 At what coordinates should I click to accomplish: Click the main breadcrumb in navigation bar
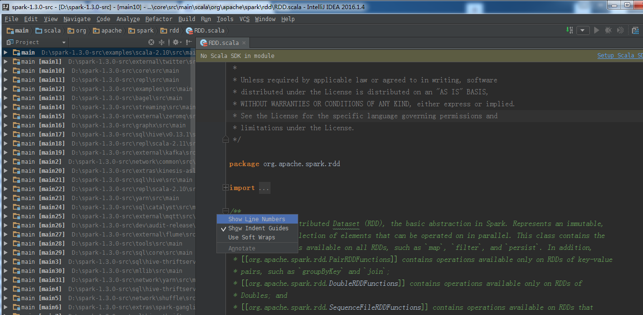point(18,30)
